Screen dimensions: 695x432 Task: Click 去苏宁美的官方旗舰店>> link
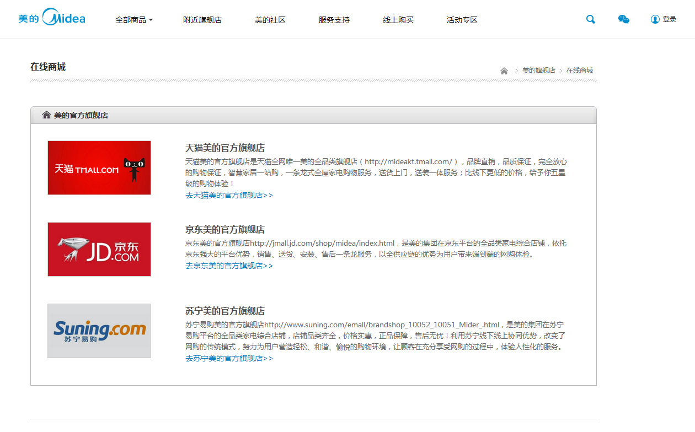pyautogui.click(x=229, y=358)
